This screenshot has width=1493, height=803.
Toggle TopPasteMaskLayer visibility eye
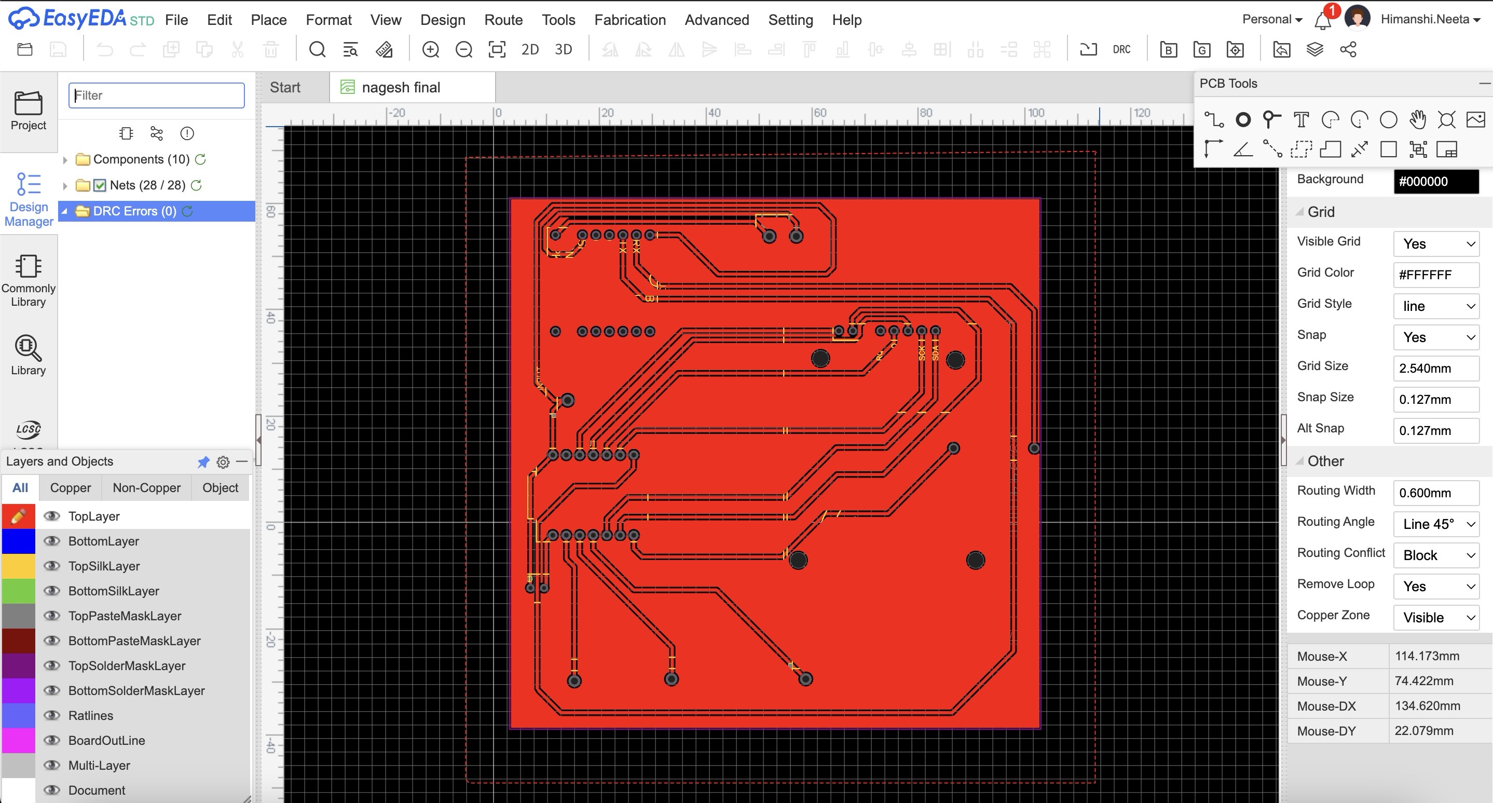point(52,616)
